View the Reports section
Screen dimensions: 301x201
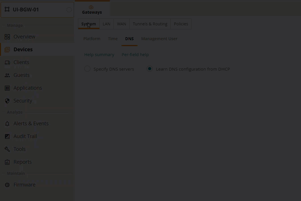point(22,162)
